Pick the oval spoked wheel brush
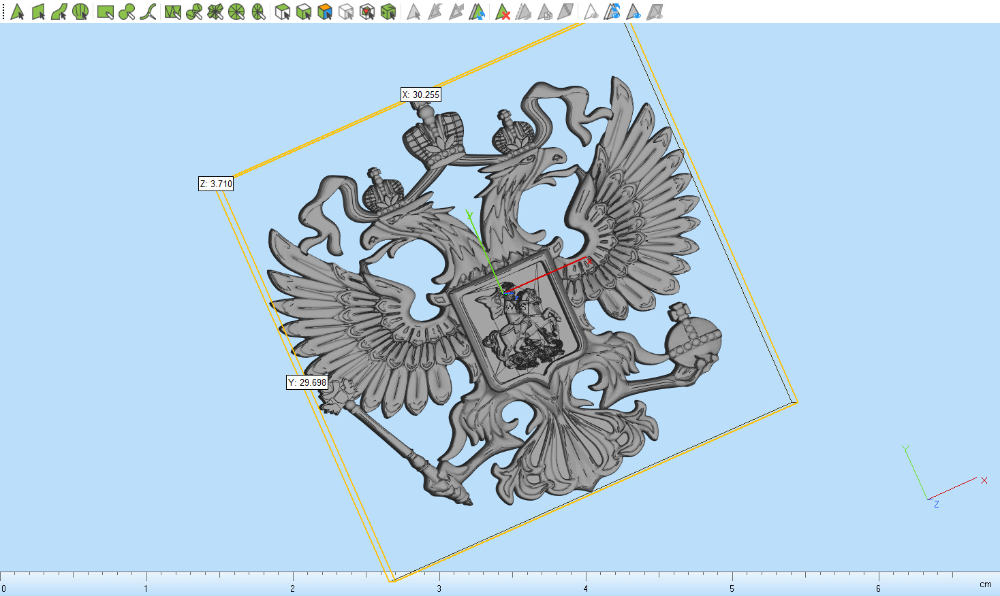The height and width of the screenshot is (596, 1000). click(258, 12)
